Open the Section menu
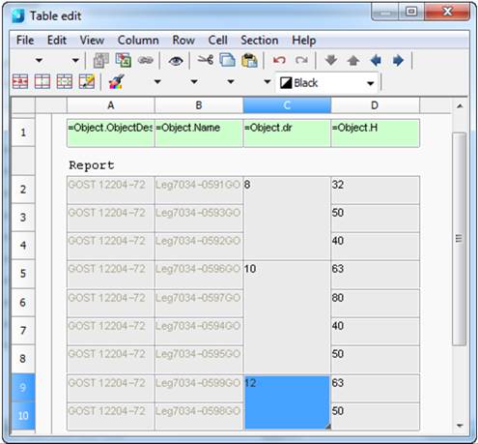Image resolution: width=478 pixels, height=444 pixels. (260, 41)
